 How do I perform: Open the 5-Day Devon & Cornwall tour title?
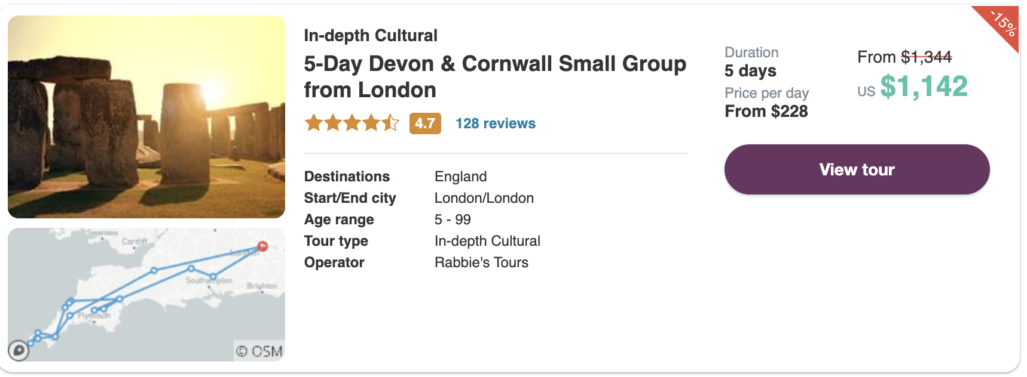coord(495,76)
